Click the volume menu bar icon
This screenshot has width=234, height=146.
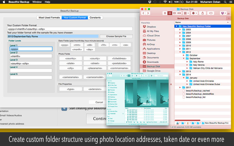coord(170,2)
